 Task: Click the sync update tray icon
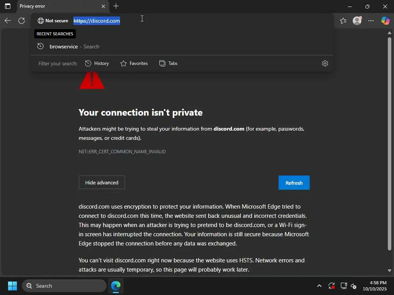331,286
